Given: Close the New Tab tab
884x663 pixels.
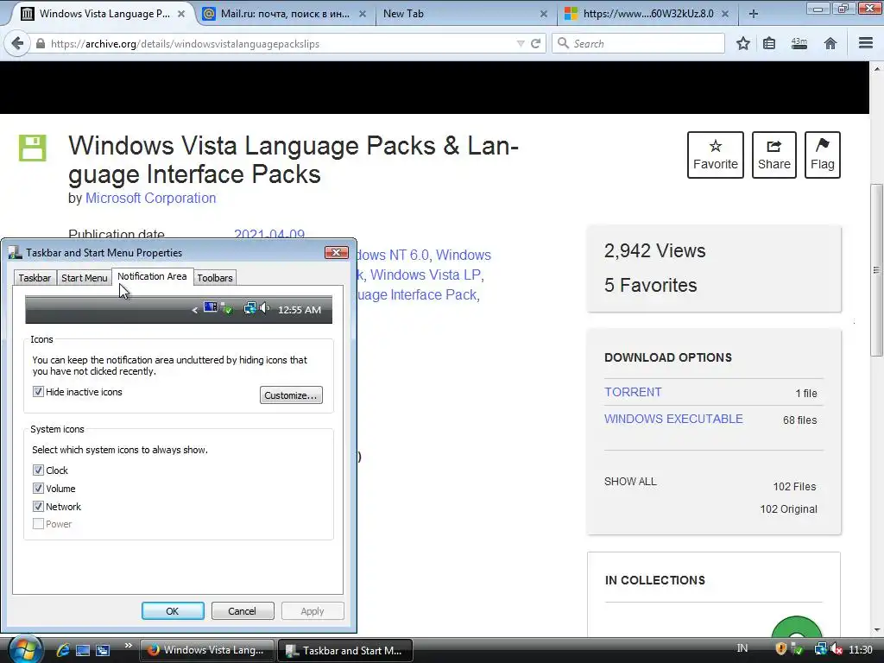Looking at the screenshot, I should tap(544, 14).
